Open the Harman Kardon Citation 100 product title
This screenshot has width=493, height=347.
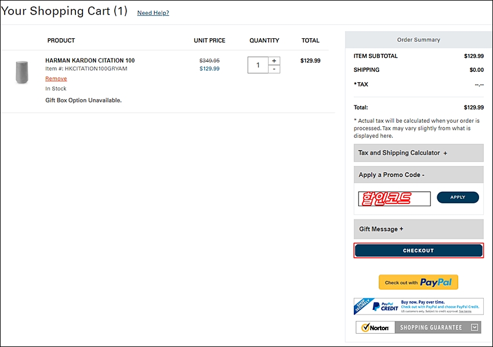coord(90,60)
